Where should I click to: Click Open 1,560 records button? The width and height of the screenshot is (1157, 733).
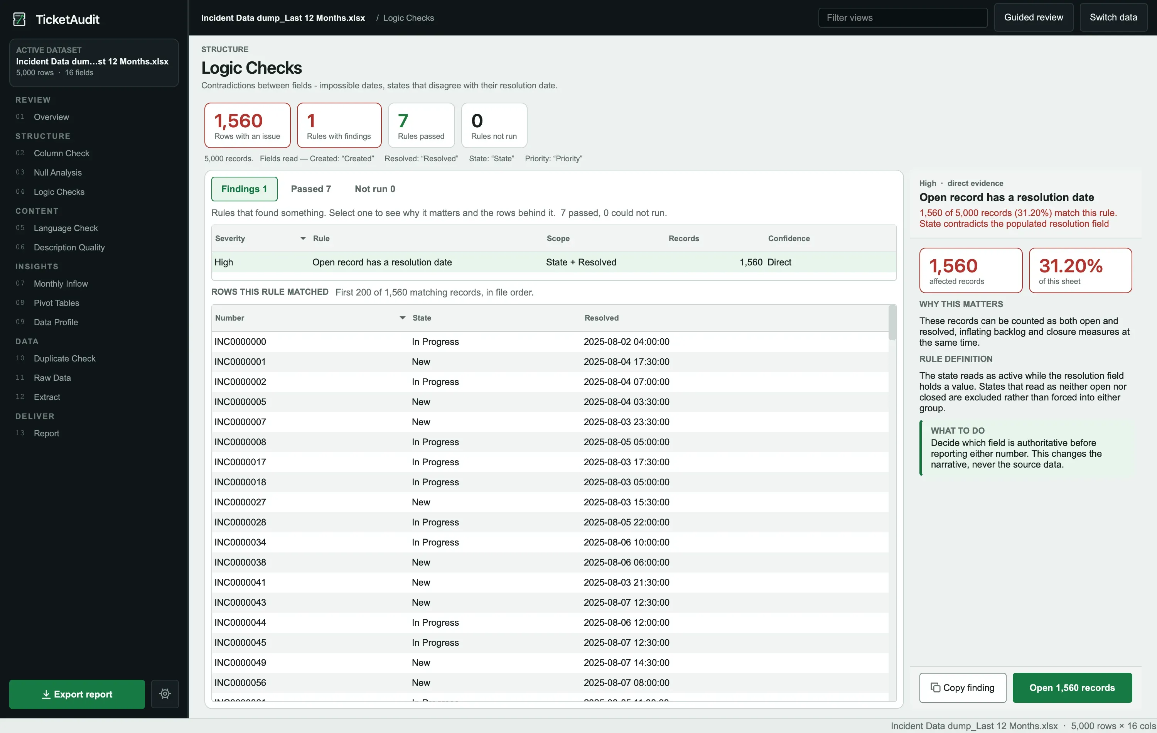click(1072, 688)
